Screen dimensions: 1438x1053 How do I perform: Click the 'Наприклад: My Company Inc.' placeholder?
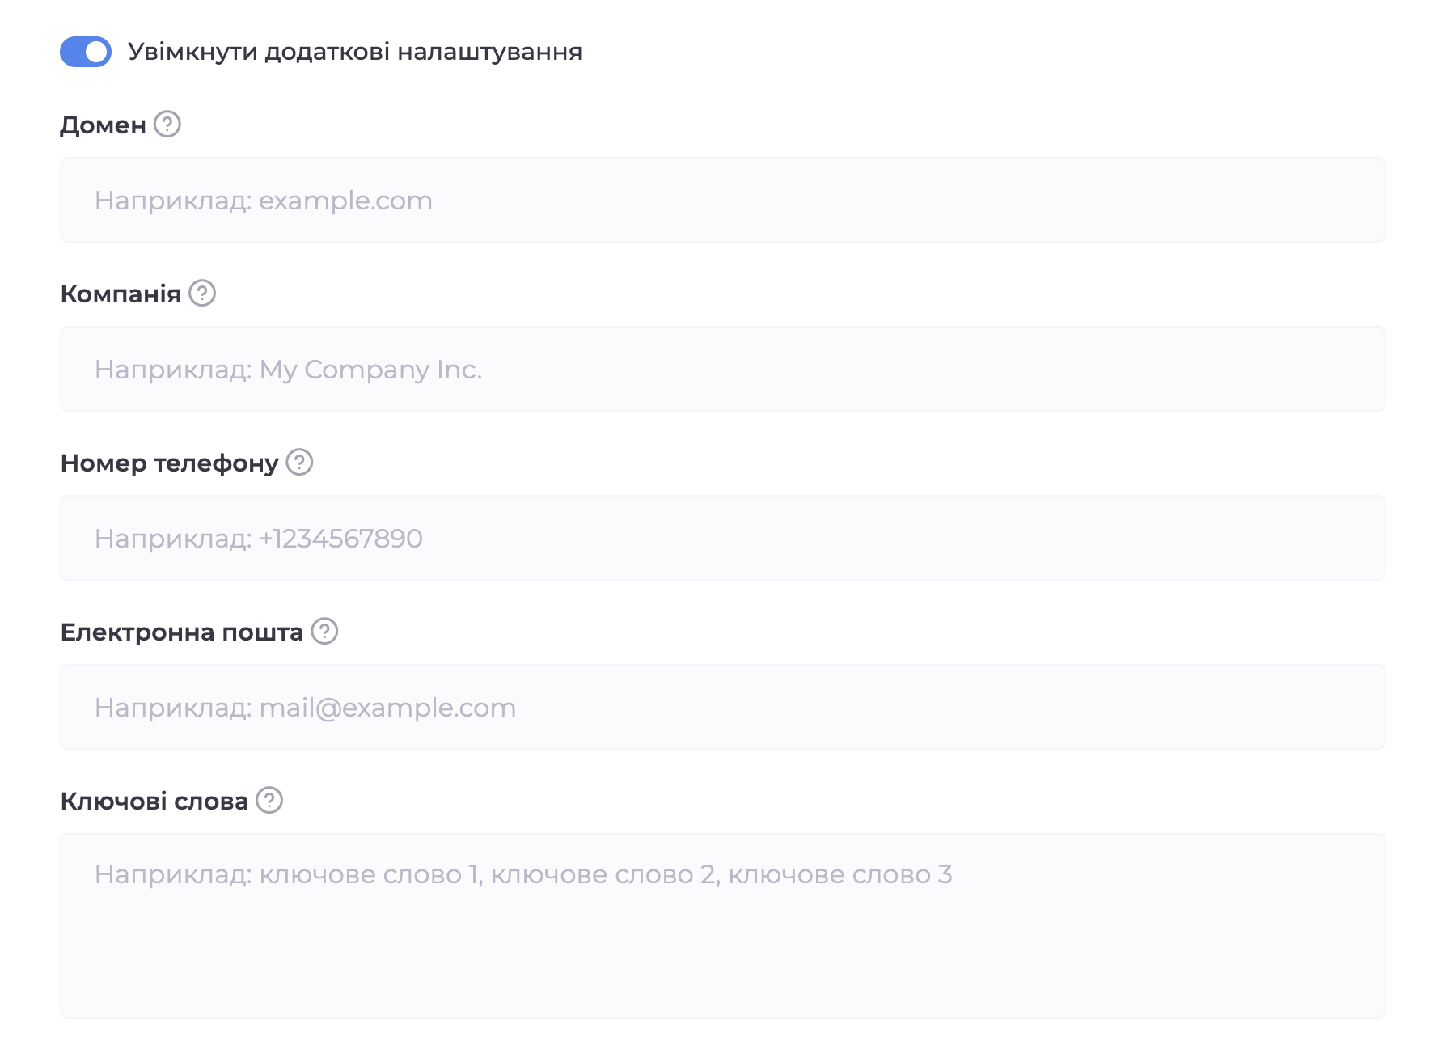[x=288, y=370]
